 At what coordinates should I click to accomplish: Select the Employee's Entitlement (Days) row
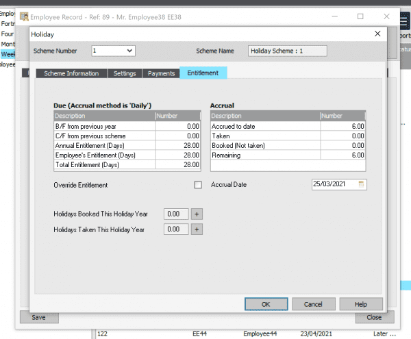pos(127,155)
